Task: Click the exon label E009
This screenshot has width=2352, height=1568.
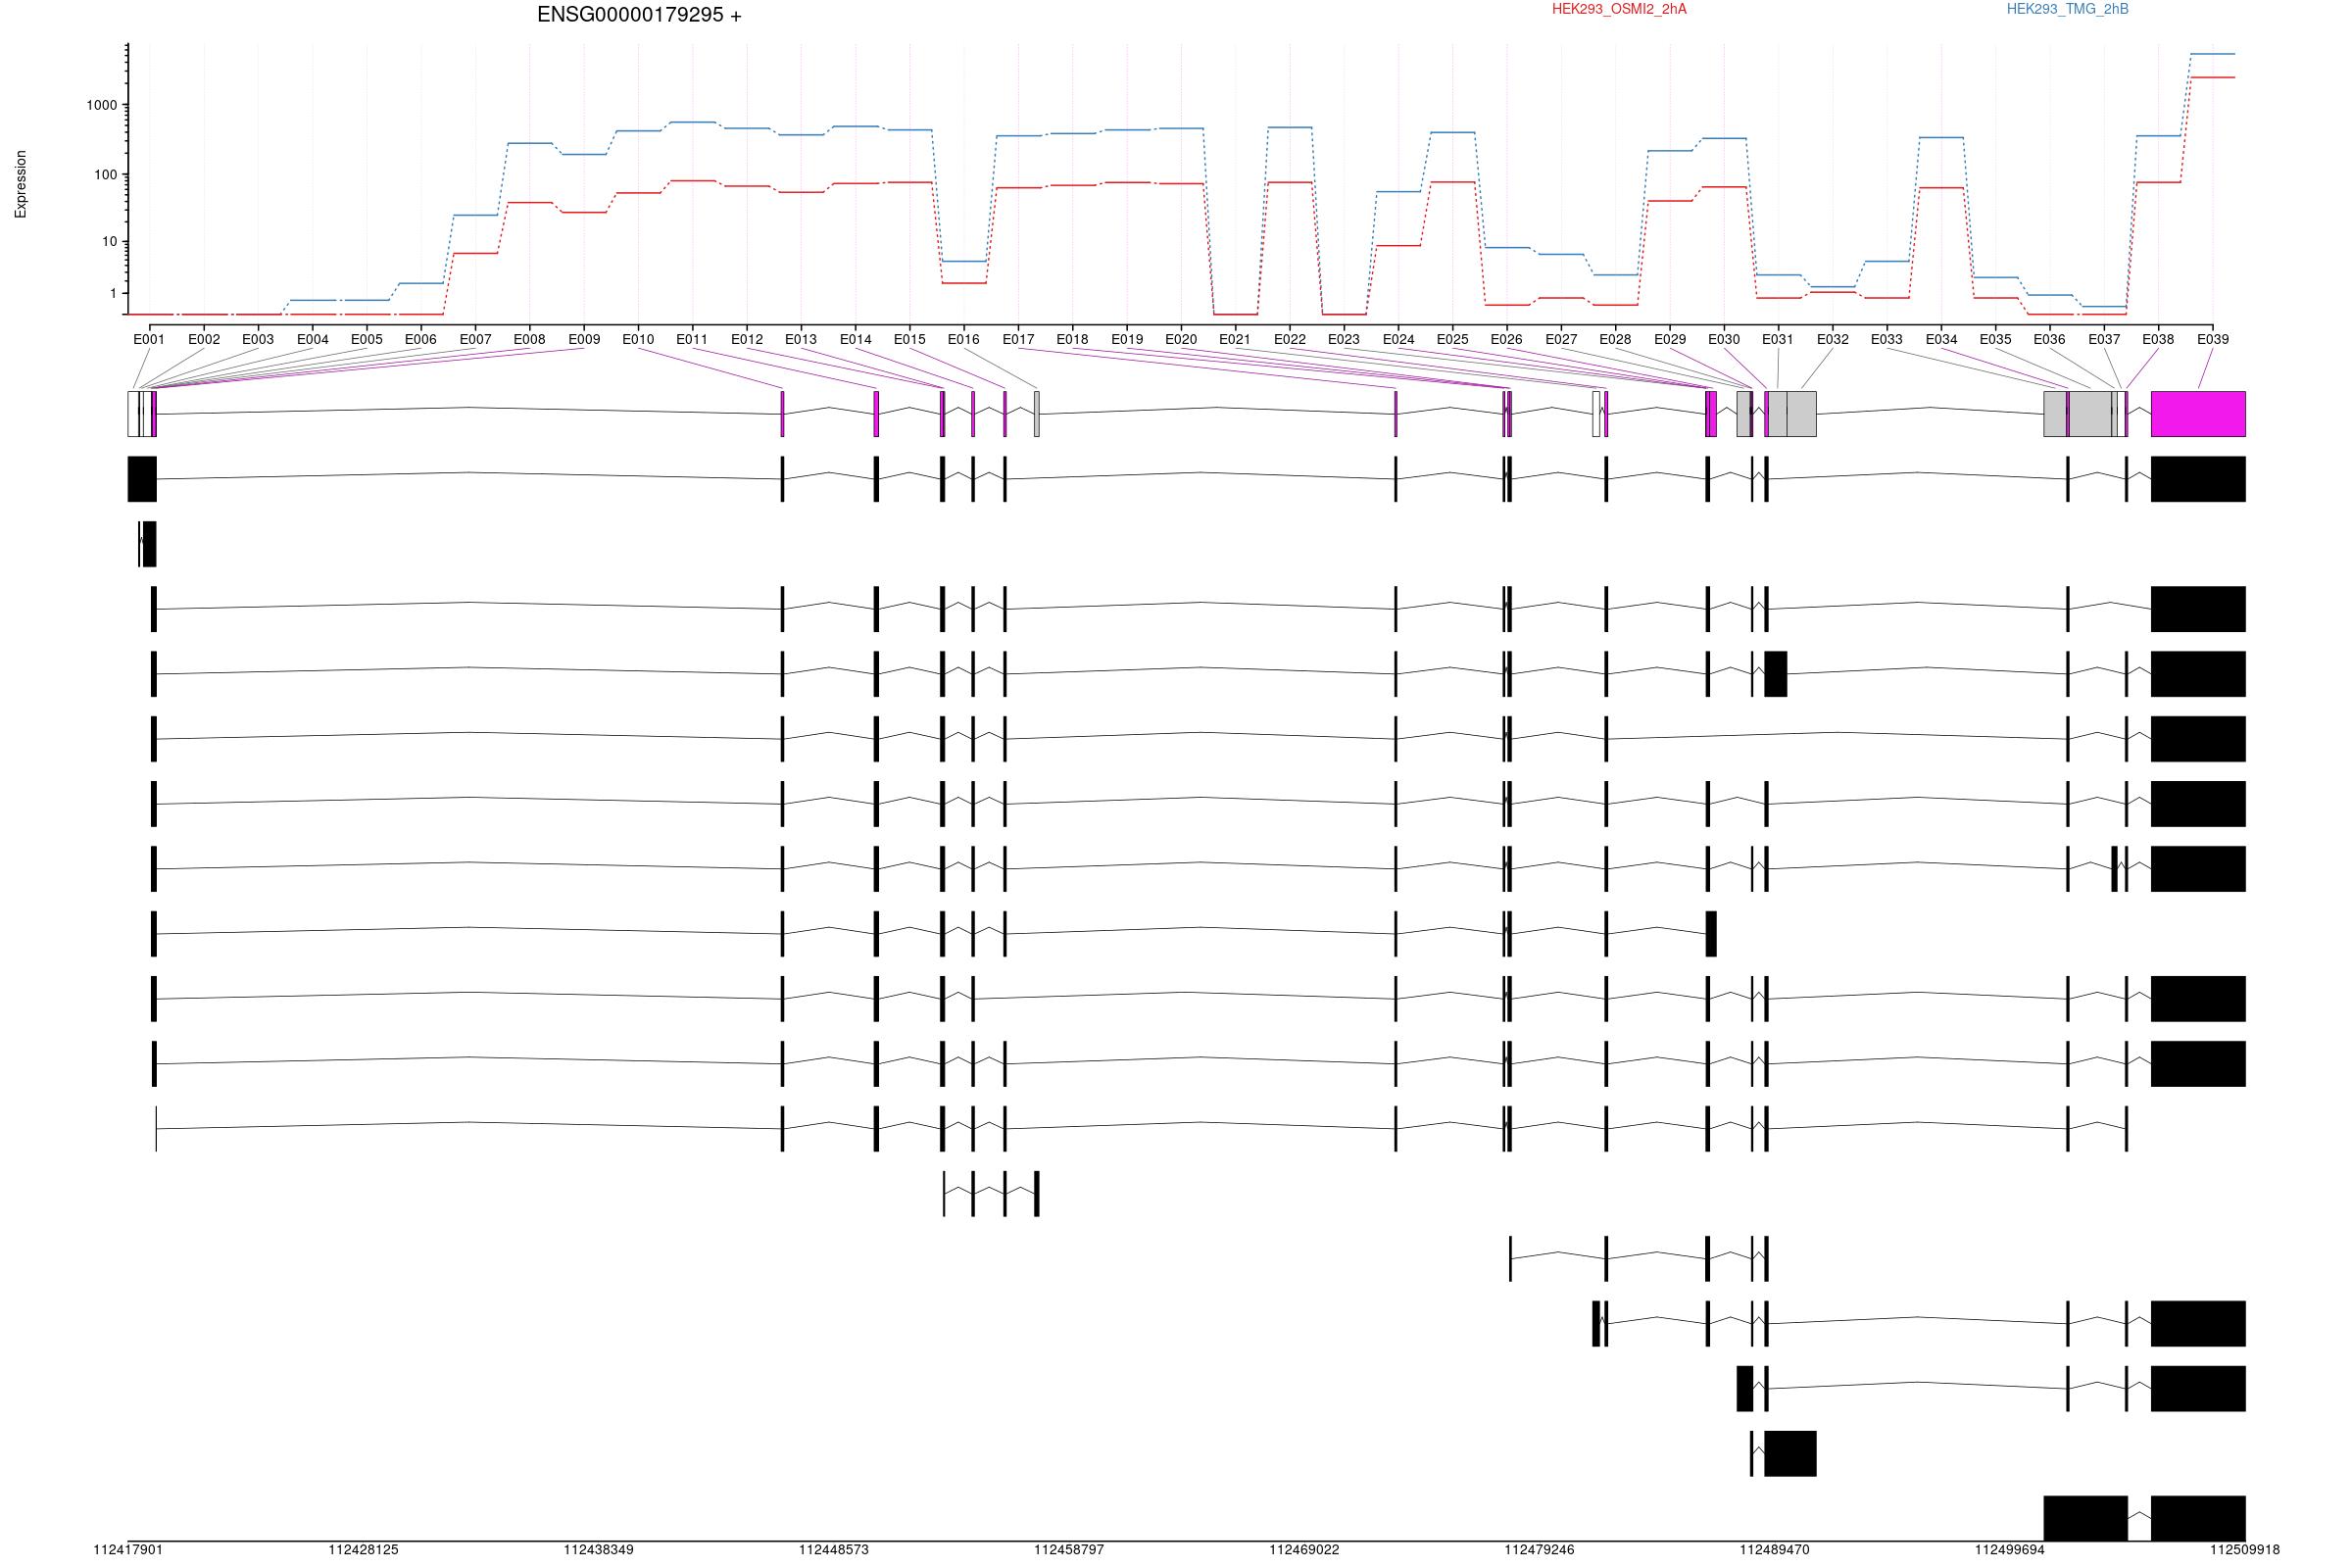Action: (584, 339)
